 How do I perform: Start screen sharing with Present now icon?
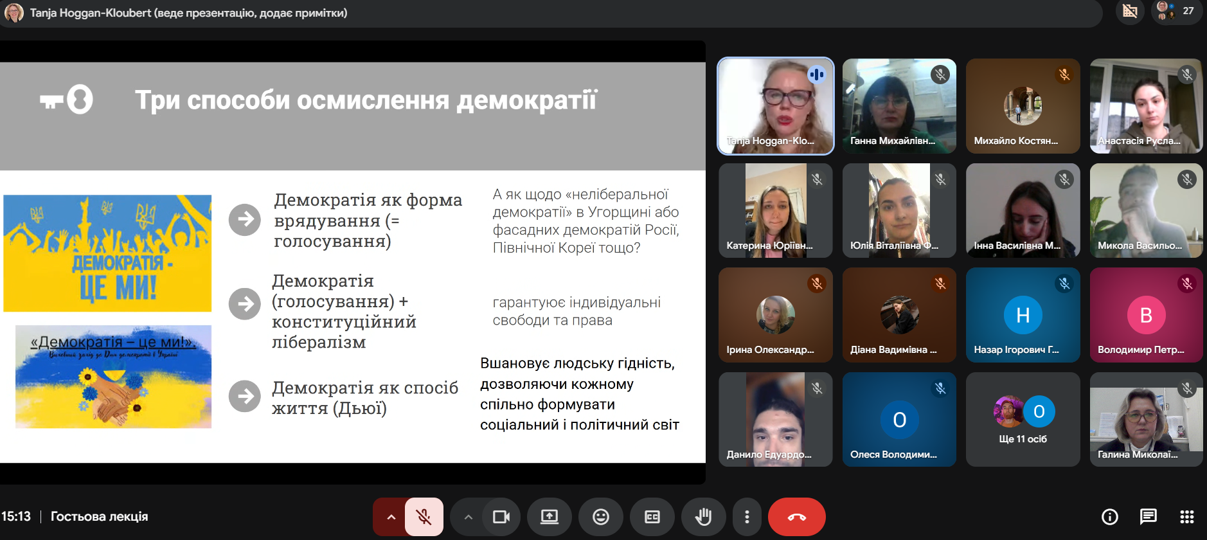point(550,517)
